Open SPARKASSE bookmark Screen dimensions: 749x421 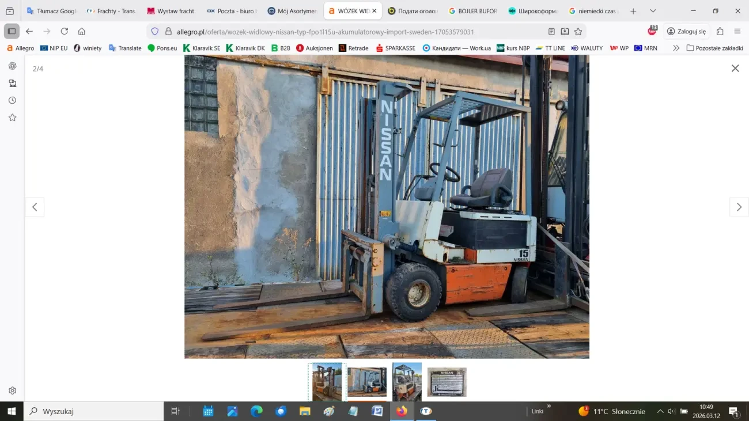pos(395,48)
